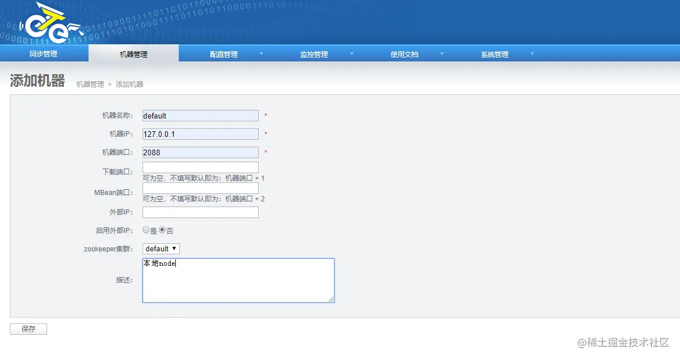Switch to the 同步管理 tab
680x359 pixels.
coord(44,54)
